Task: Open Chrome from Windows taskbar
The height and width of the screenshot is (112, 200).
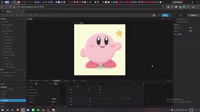Action: coord(23,110)
